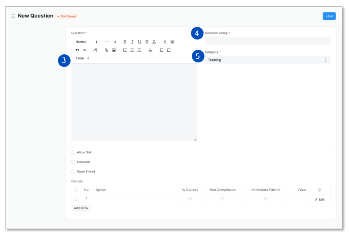The height and width of the screenshot is (238, 350).
Task: Toggle bold formatting in the editor
Action: click(125, 42)
